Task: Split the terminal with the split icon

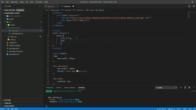Action: pos(185,88)
